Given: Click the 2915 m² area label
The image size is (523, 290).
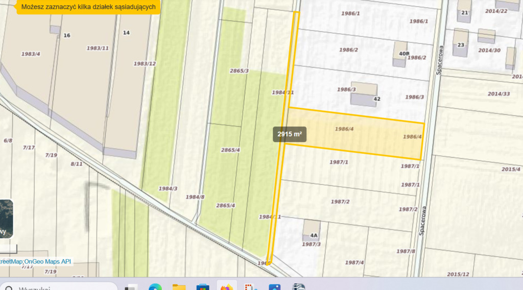Looking at the screenshot, I should coord(290,134).
